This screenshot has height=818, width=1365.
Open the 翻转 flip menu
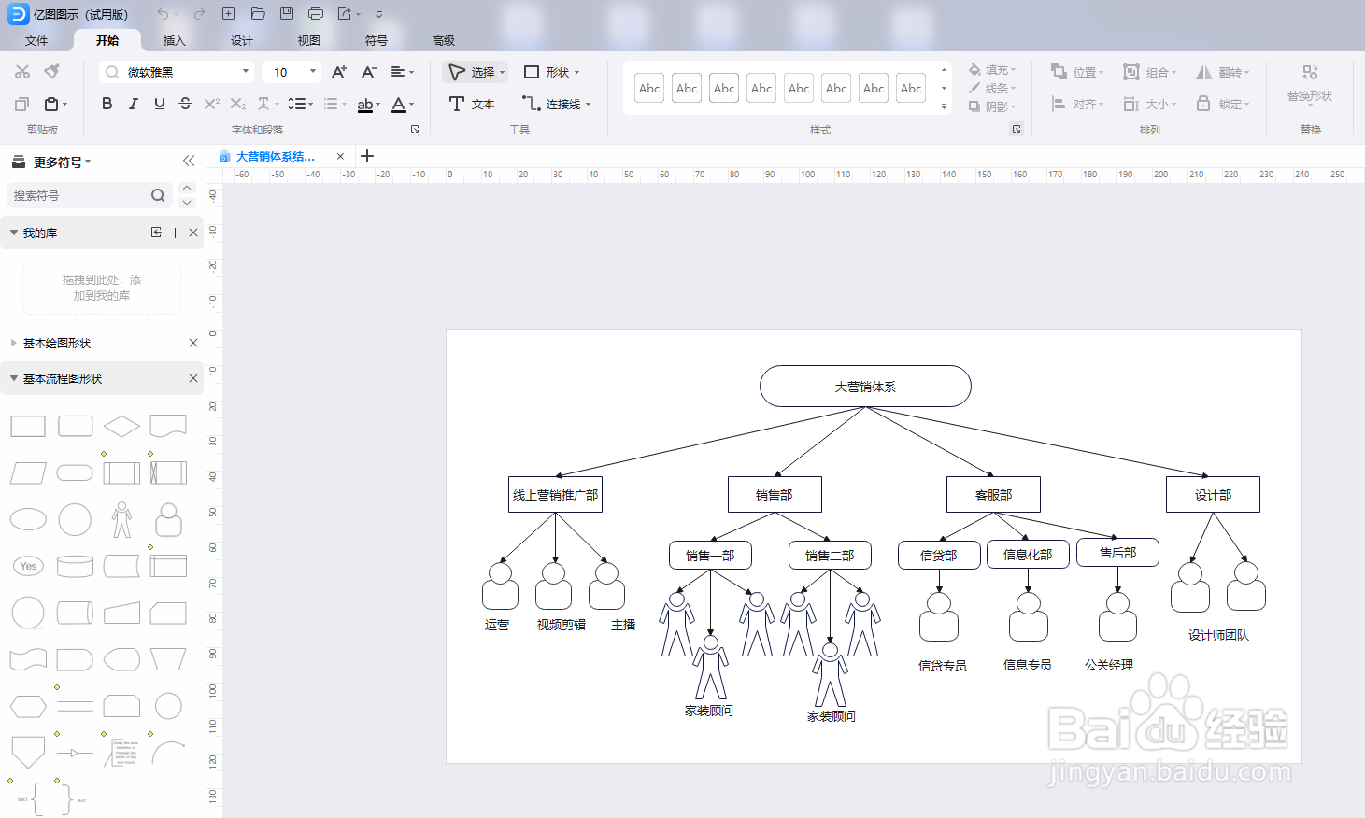coord(1223,72)
